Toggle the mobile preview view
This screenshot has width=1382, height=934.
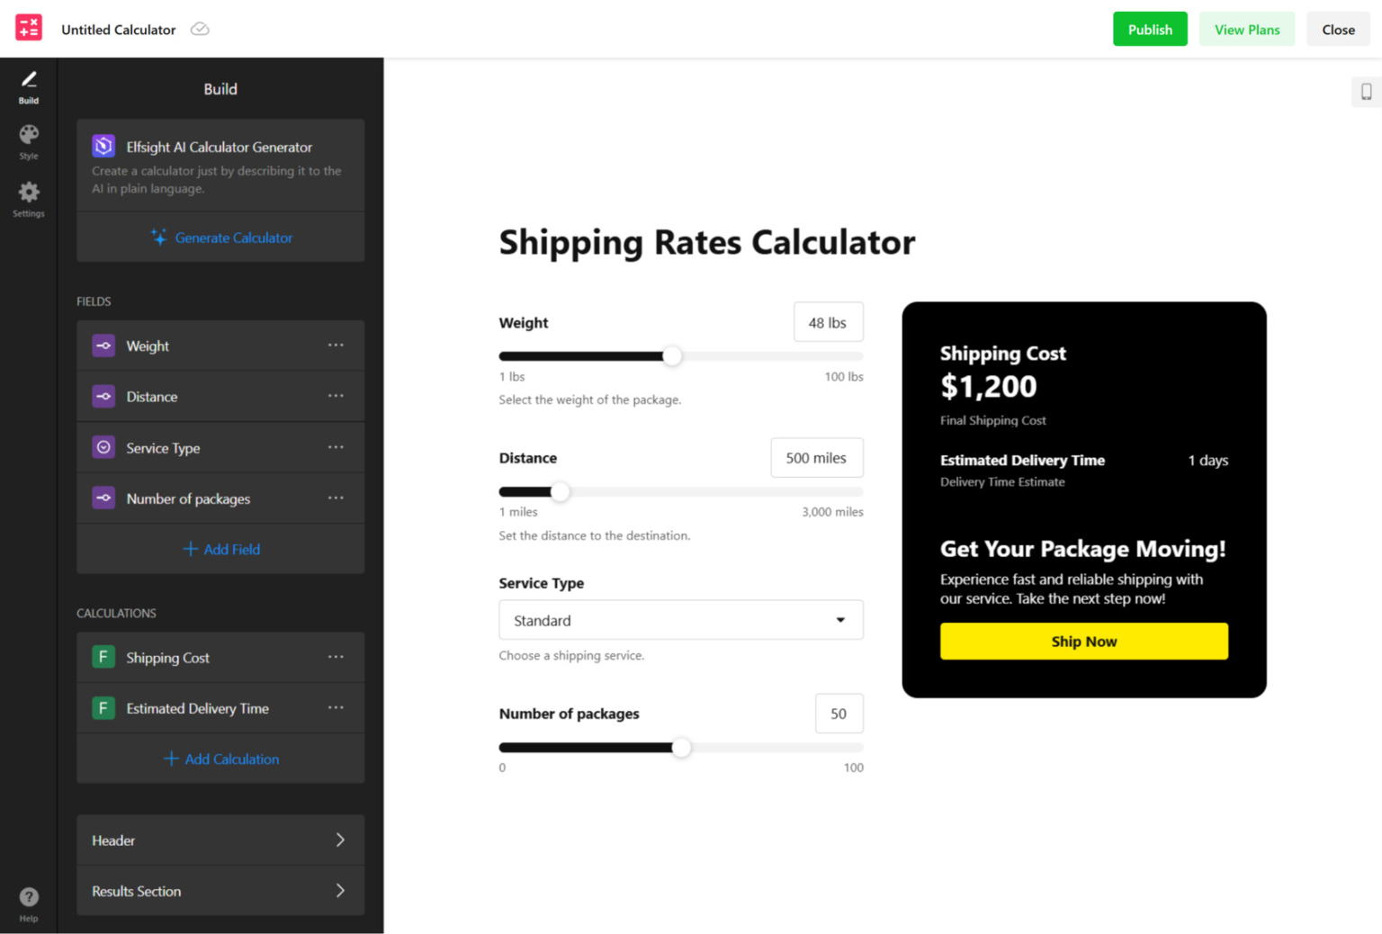1365,91
